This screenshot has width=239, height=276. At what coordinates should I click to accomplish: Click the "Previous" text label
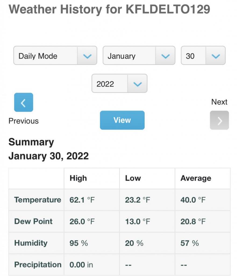pyautogui.click(x=24, y=121)
